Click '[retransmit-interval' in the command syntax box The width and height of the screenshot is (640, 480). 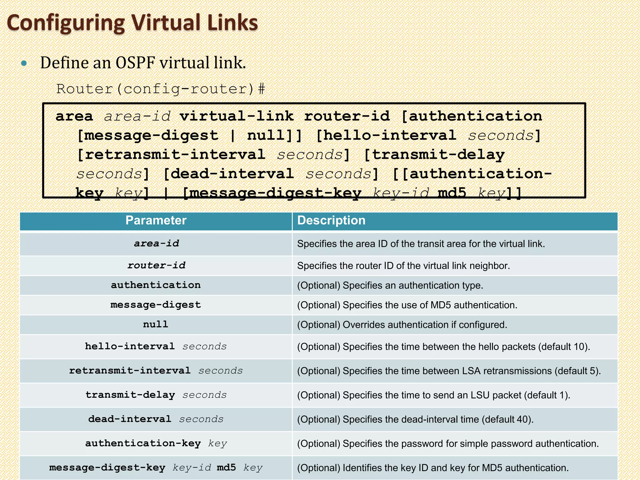tap(171, 155)
